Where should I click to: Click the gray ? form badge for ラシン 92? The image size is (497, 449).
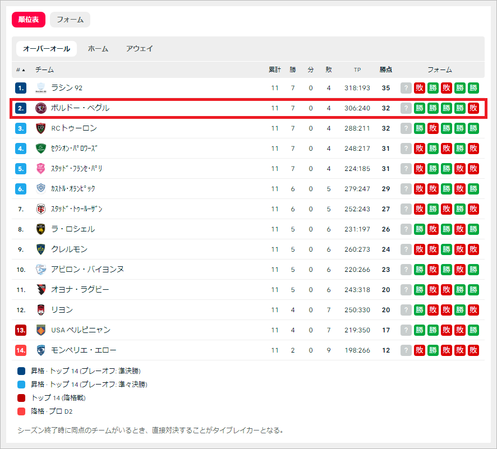[x=406, y=88]
